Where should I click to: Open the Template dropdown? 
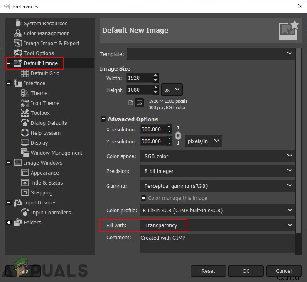(211, 54)
